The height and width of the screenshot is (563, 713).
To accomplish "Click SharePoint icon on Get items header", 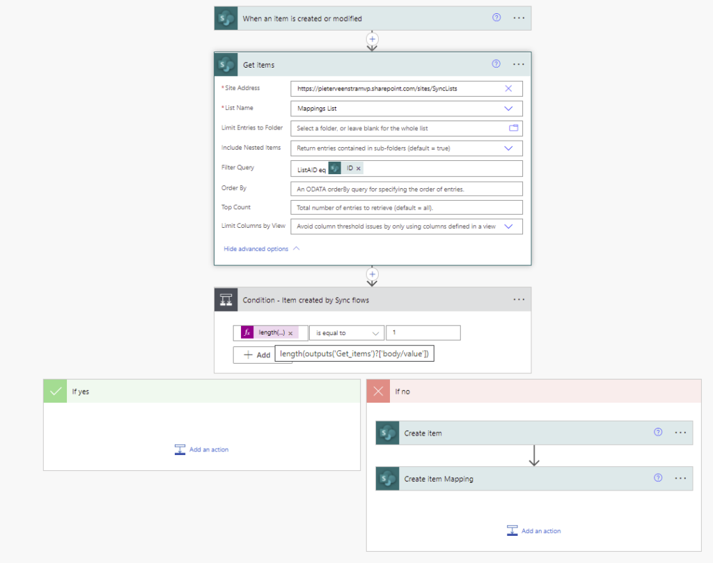I will (226, 65).
